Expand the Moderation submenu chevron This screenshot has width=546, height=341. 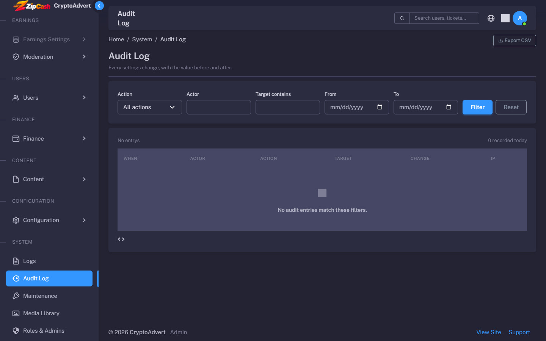coord(84,57)
